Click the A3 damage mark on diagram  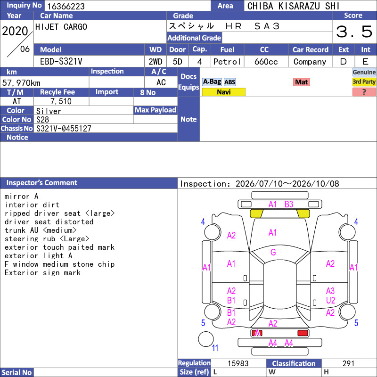[330, 291]
